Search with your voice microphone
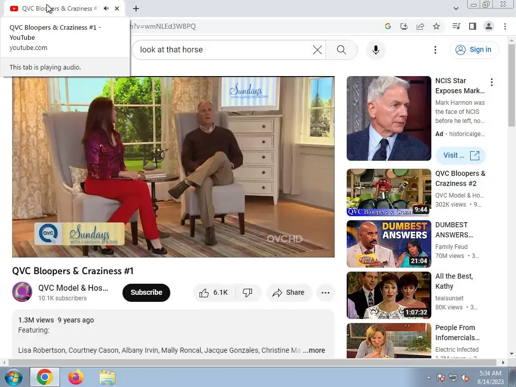 [x=375, y=50]
